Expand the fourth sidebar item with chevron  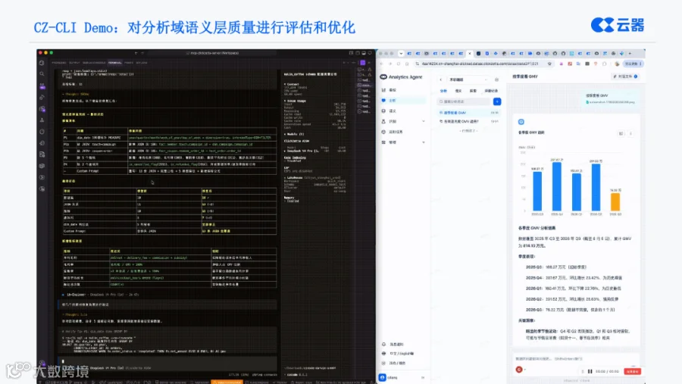click(x=403, y=121)
